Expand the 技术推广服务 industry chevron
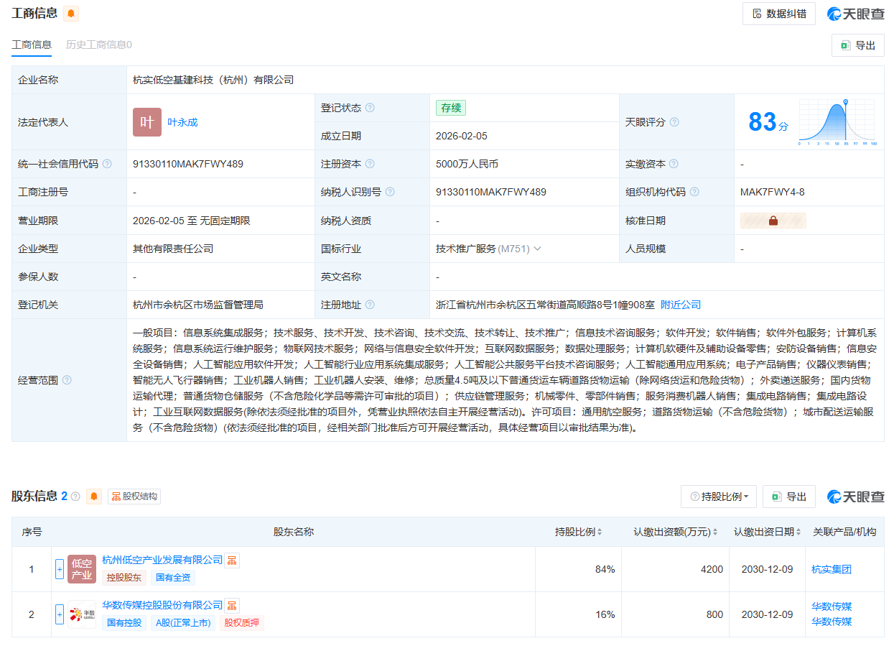 pyautogui.click(x=537, y=249)
